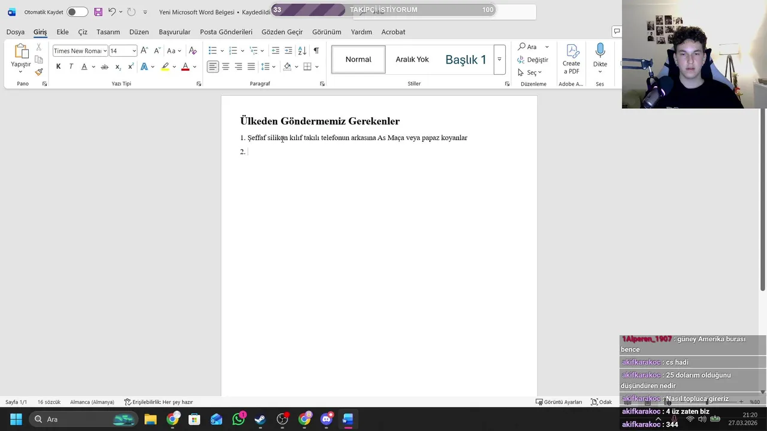Open WhatsApp from the taskbar
The width and height of the screenshot is (767, 431).
(238, 419)
